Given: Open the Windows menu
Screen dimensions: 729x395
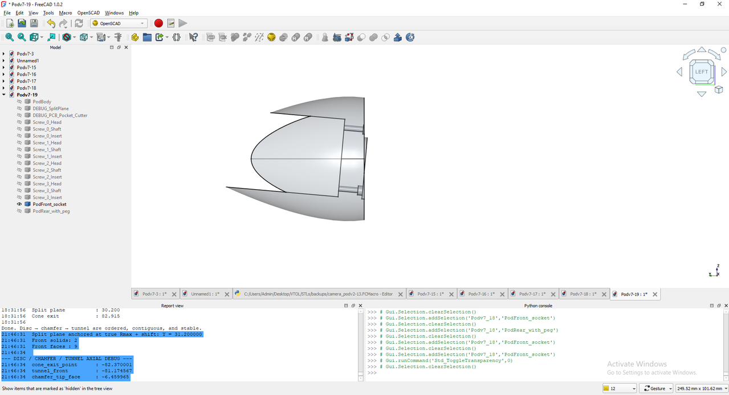Looking at the screenshot, I should coord(114,13).
